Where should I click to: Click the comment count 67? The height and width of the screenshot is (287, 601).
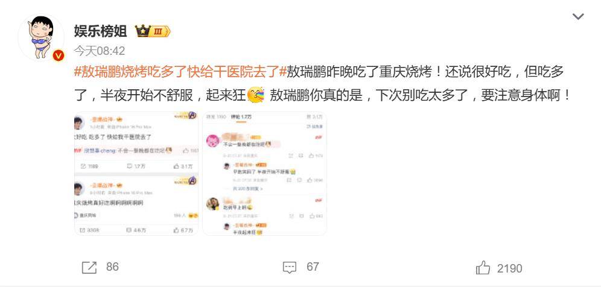point(313,266)
